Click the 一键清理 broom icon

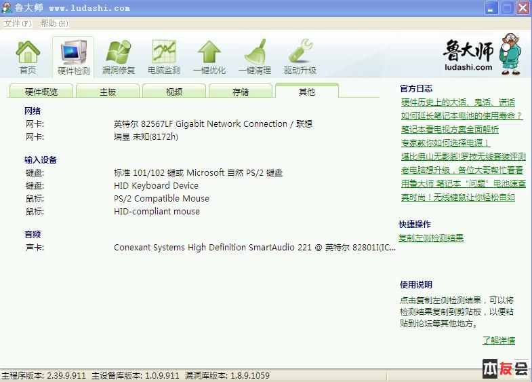point(255,57)
